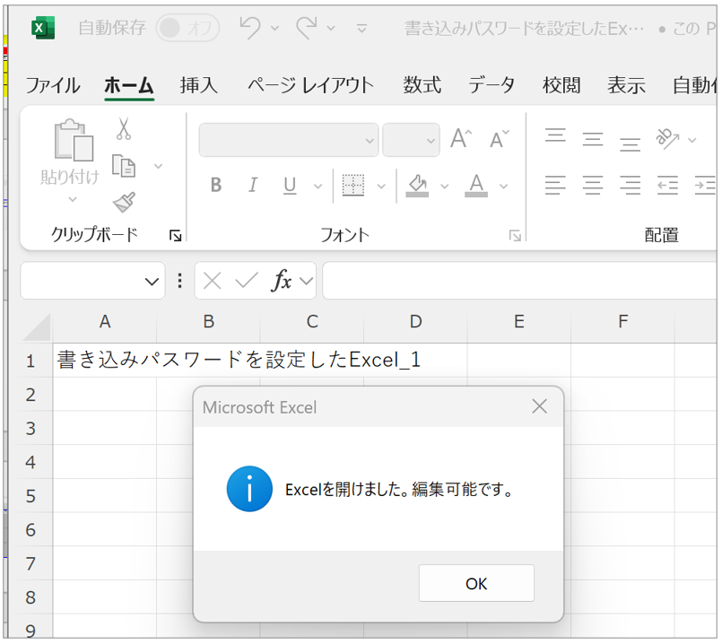Click the Font Color A icon

(x=476, y=186)
